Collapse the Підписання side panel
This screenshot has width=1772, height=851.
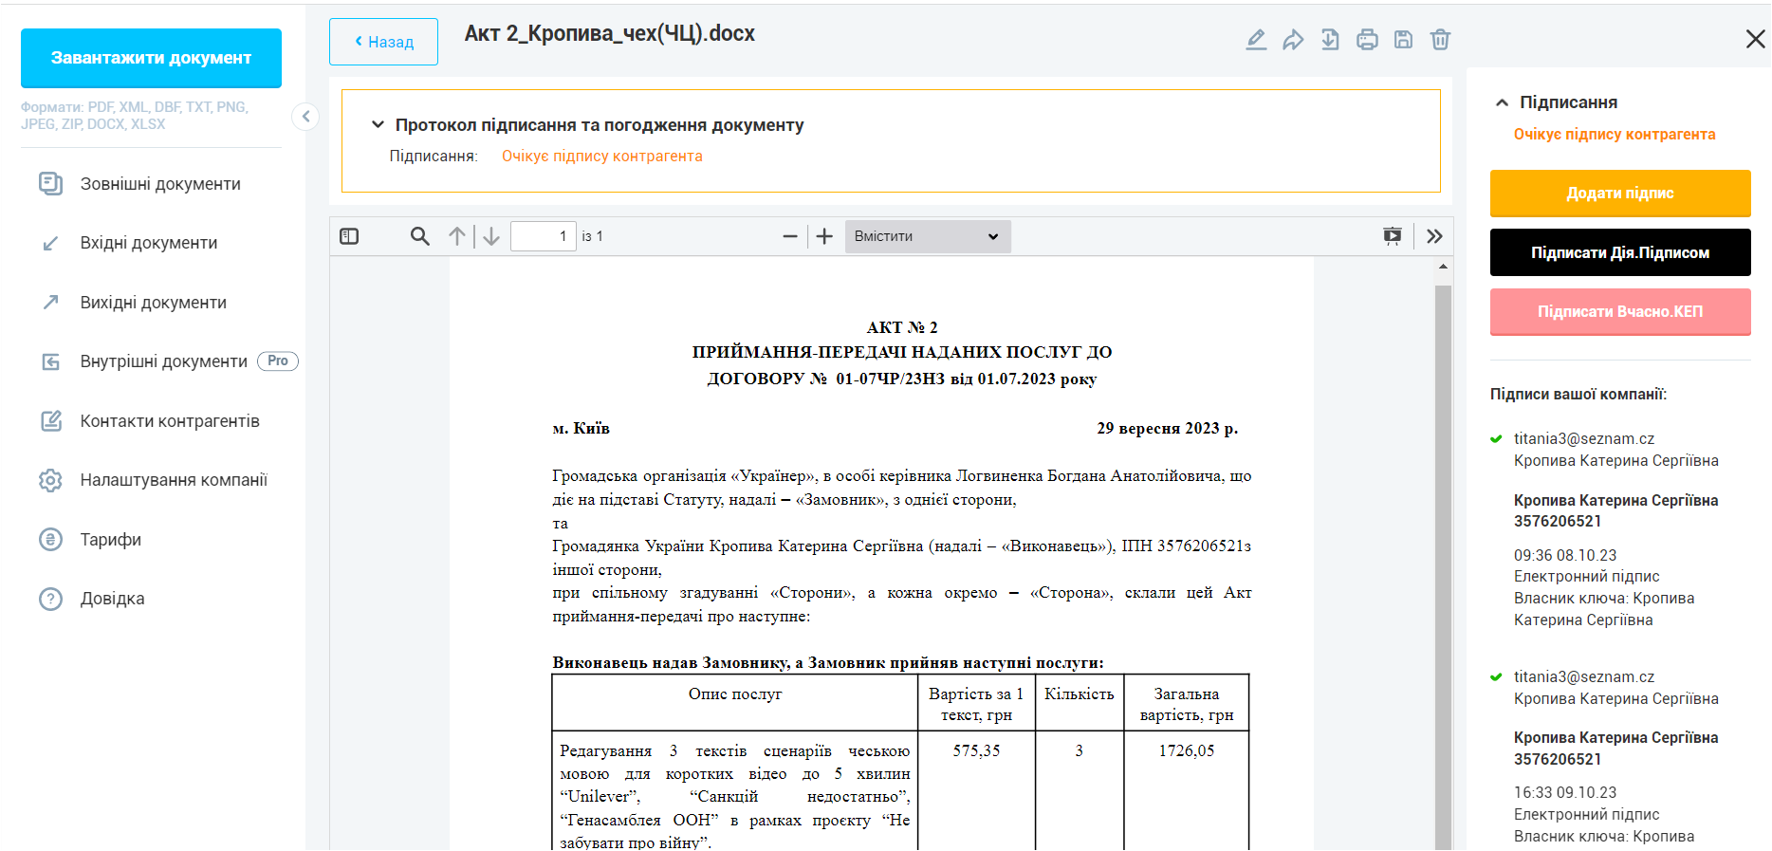tap(1502, 102)
